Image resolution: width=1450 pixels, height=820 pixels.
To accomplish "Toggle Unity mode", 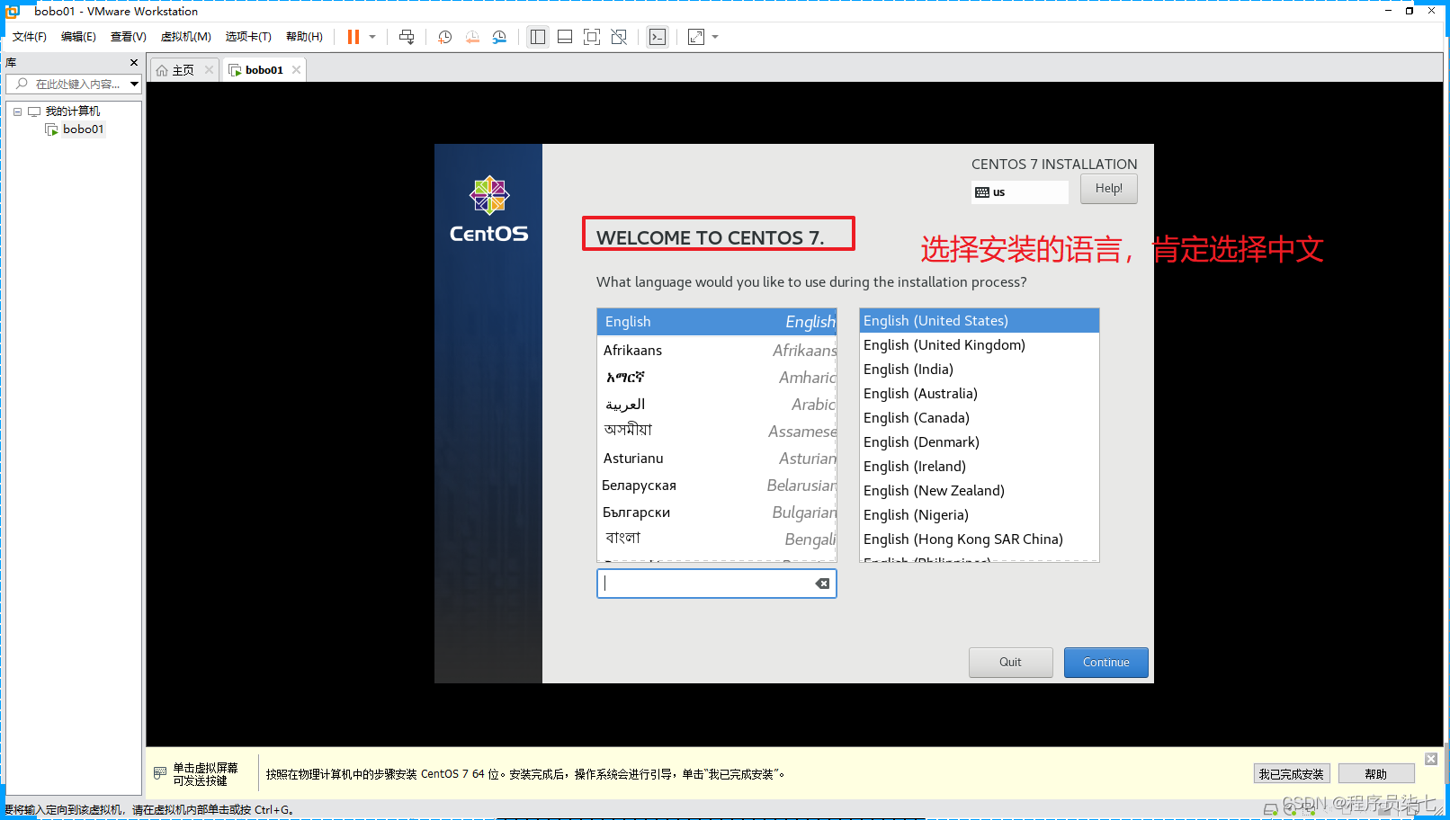I will click(x=619, y=37).
